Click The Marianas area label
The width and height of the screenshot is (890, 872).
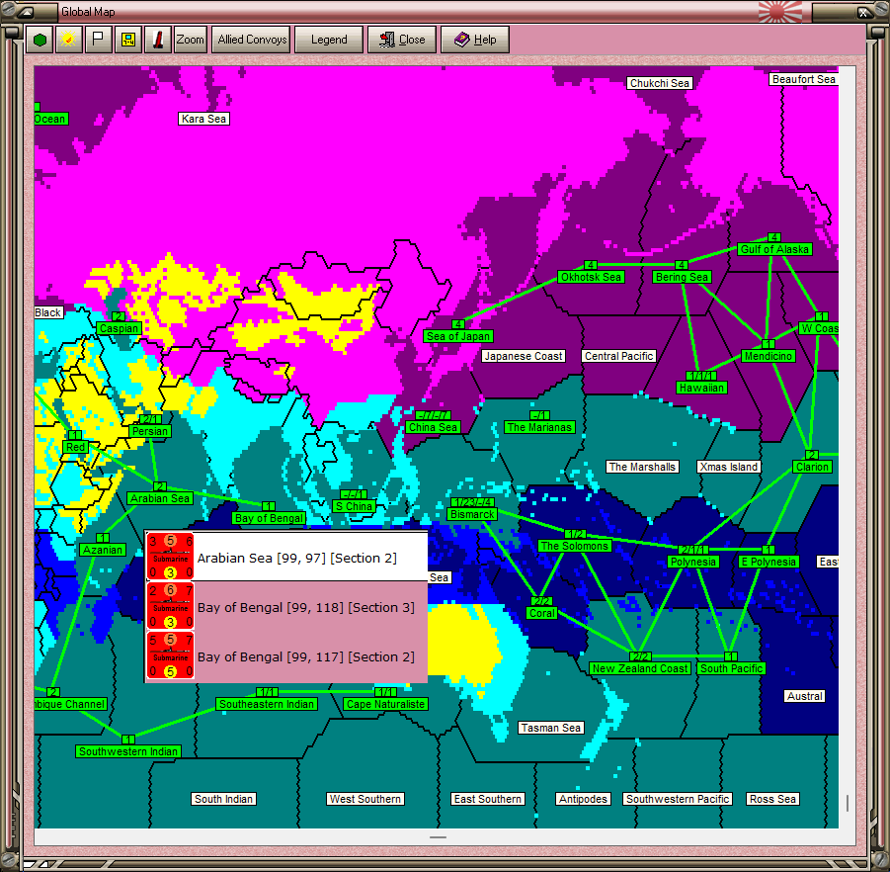tap(539, 427)
